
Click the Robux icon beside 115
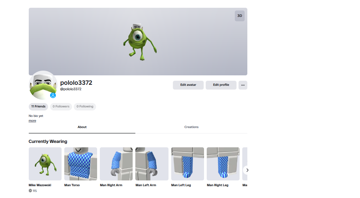click(30, 191)
